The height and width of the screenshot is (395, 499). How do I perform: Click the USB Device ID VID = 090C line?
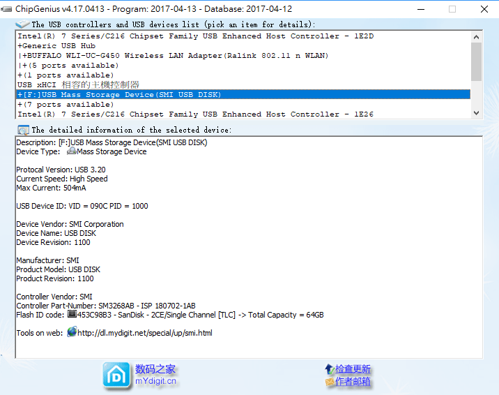click(82, 206)
